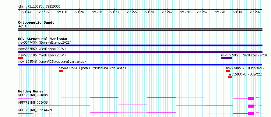Viewport: 271px width, 117px height.
Task: Click the 72123k ruler tick label
Action: 150,12
